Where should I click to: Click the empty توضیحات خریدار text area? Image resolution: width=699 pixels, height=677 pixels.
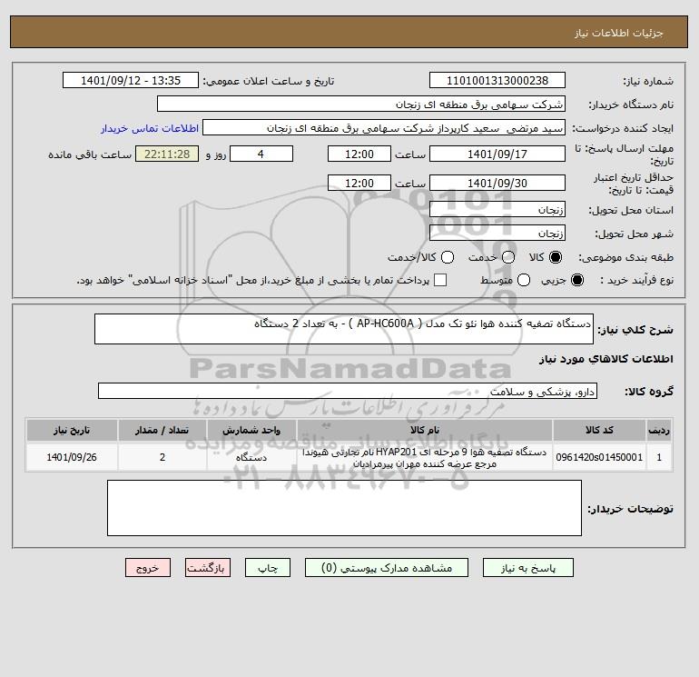click(x=344, y=508)
